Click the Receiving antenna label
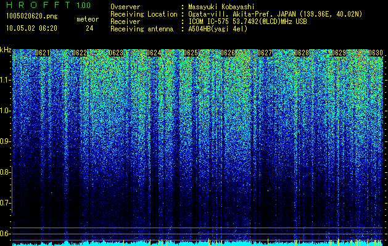Image resolution: width=388 pixels, height=246 pixels. [x=142, y=29]
